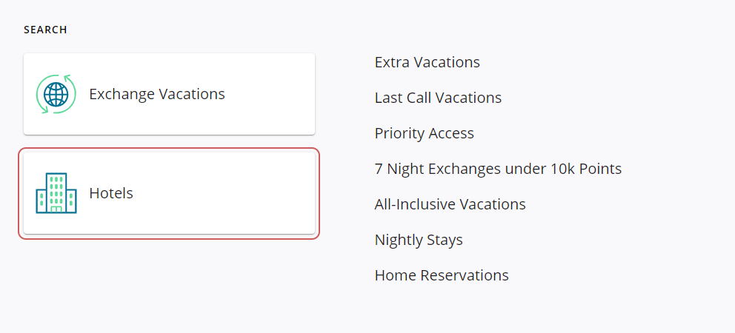Go to Last Call Vacations
Image resolution: width=735 pixels, height=333 pixels.
pyautogui.click(x=438, y=98)
